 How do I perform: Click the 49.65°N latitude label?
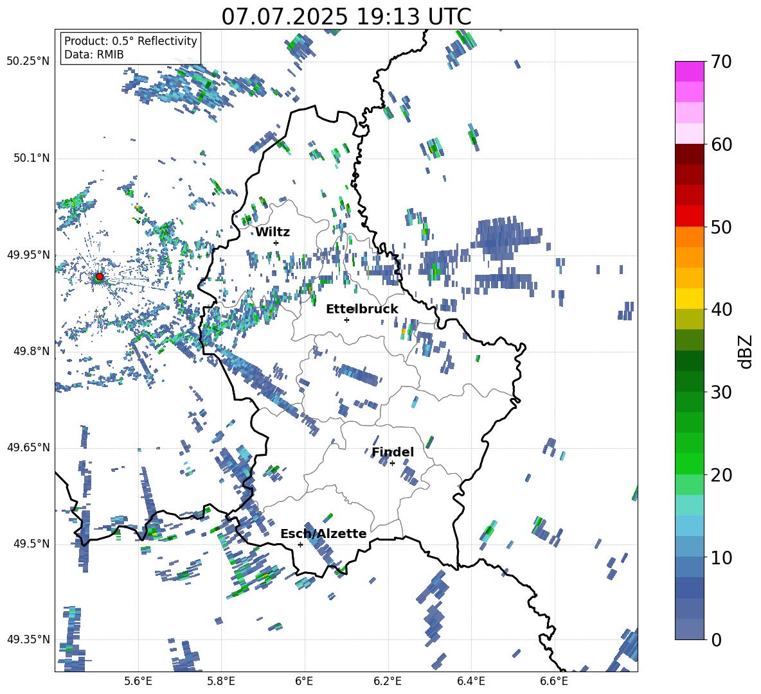[28, 447]
